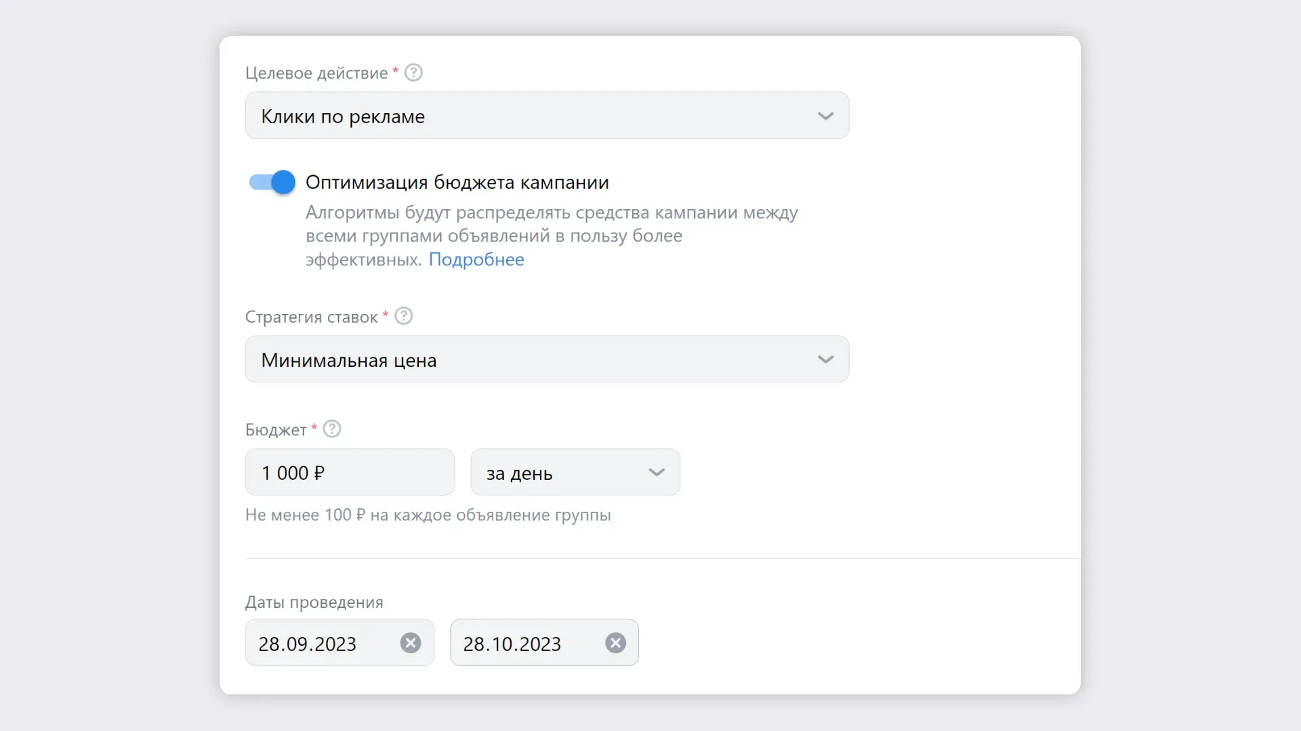Image resolution: width=1301 pixels, height=731 pixels.
Task: Open help tooltip next to Целевое действие
Action: click(x=413, y=72)
